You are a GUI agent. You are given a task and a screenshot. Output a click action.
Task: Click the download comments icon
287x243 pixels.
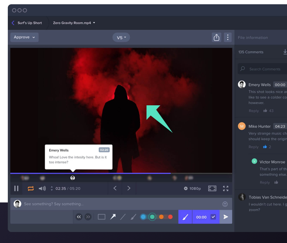pyautogui.click(x=285, y=52)
